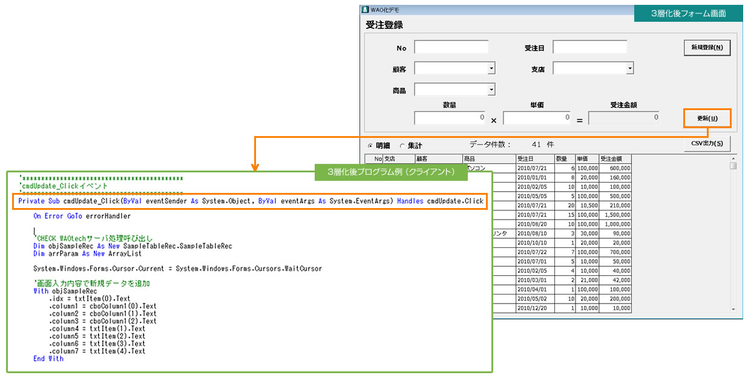Select the 明細 radio button
Image resolution: width=748 pixels, height=378 pixels.
[x=371, y=146]
